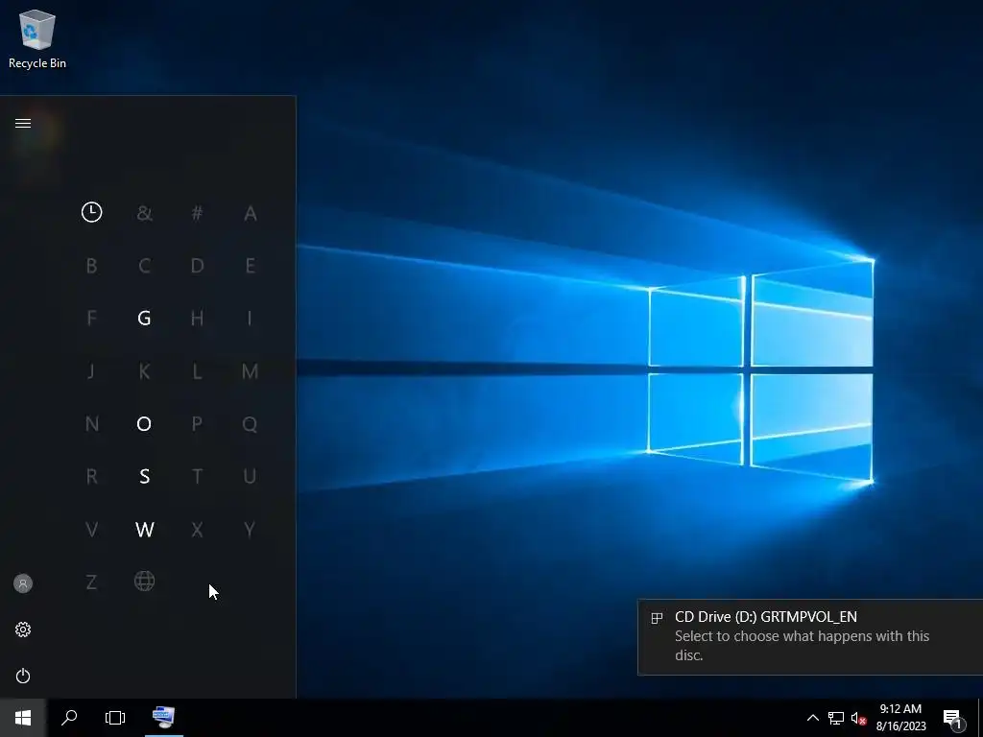Click the disabled letter M tile
Image resolution: width=983 pixels, height=737 pixels.
(251, 371)
